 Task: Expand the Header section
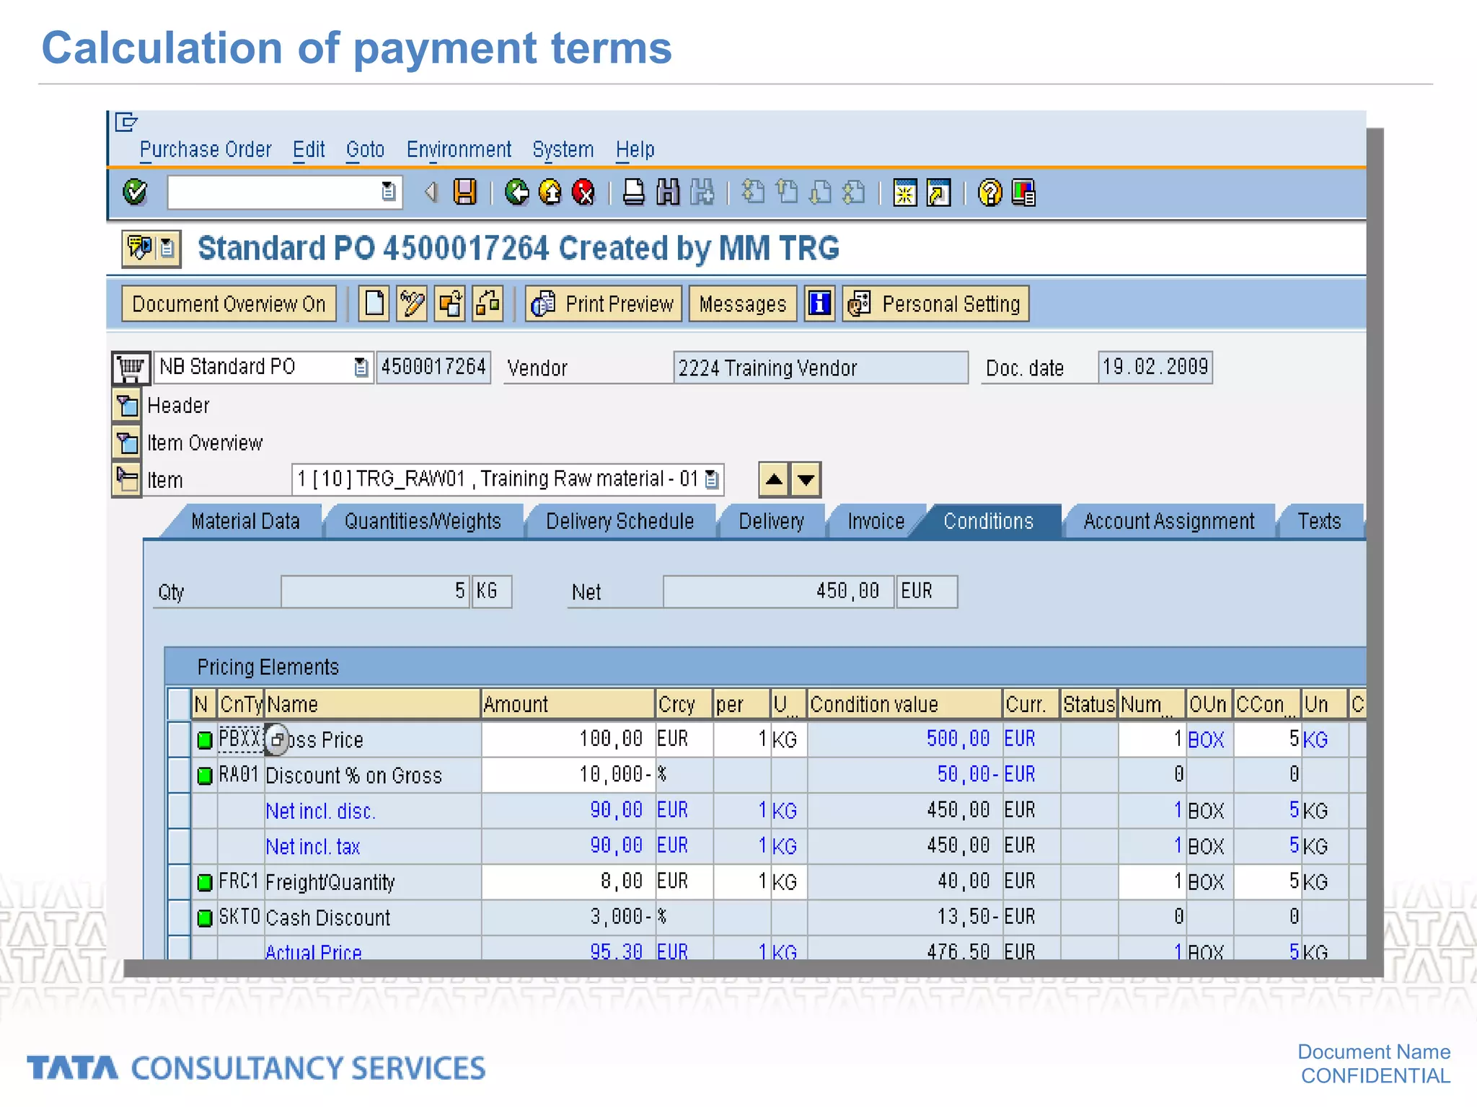coord(127,405)
